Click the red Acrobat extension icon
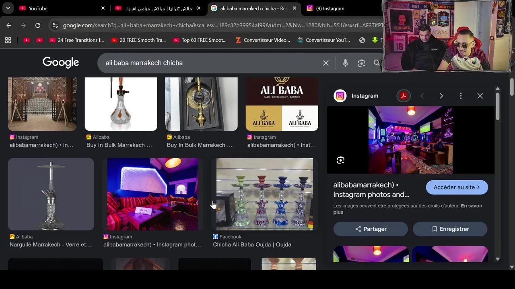The image size is (515, 289). tap(403, 96)
